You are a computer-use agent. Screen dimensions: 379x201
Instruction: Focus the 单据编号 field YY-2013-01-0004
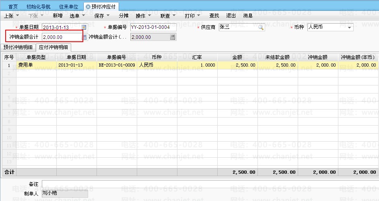tap(153, 27)
